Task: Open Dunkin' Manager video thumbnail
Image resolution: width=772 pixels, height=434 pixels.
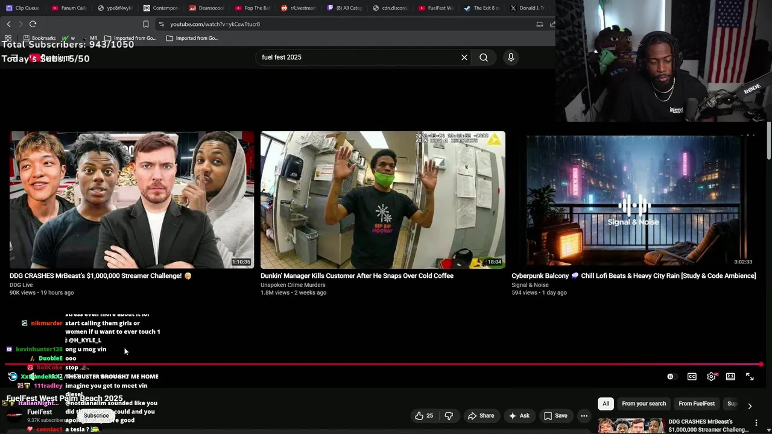Action: pos(383,200)
